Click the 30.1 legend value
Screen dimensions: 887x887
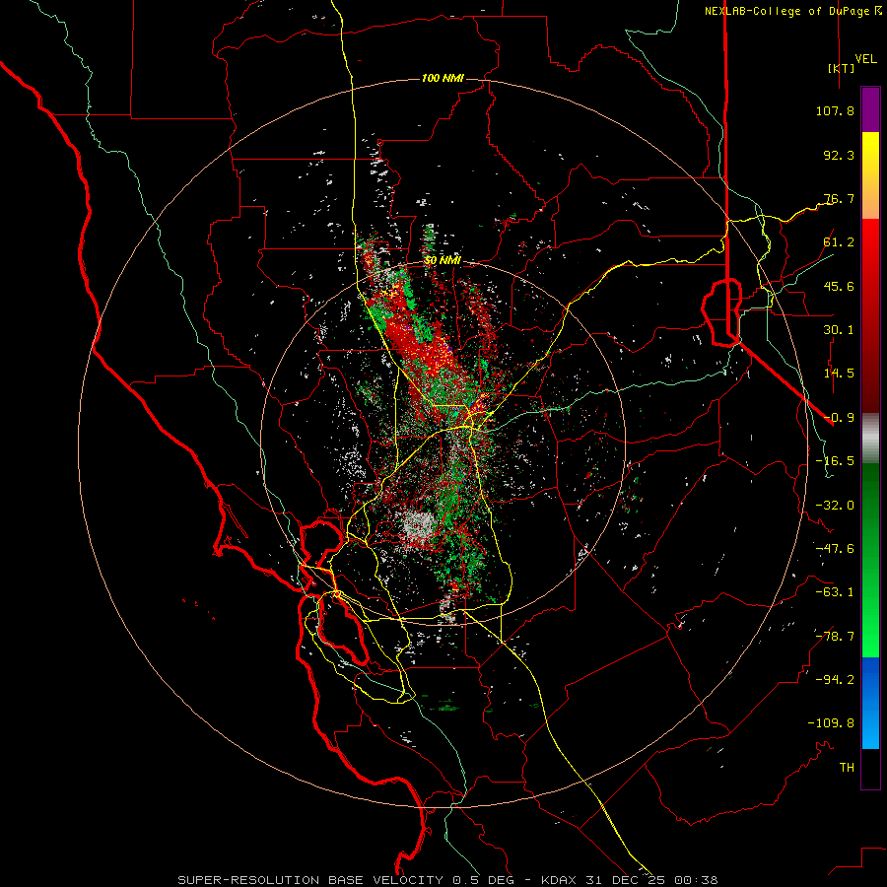click(x=839, y=330)
